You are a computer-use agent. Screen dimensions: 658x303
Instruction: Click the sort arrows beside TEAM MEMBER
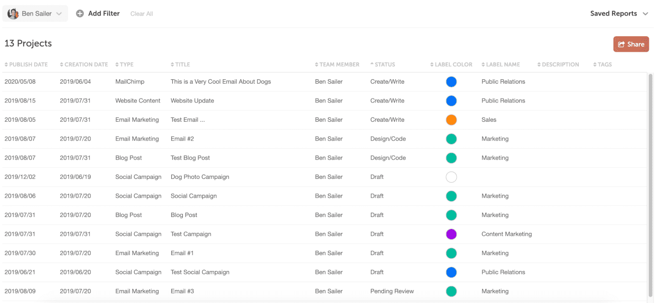(316, 64)
